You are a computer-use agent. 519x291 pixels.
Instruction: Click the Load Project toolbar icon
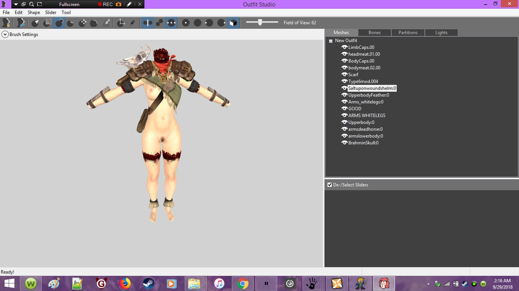pos(21,23)
